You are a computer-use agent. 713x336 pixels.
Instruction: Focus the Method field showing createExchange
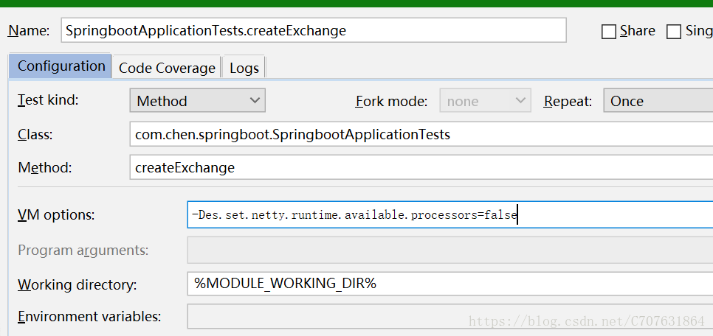pos(421,167)
